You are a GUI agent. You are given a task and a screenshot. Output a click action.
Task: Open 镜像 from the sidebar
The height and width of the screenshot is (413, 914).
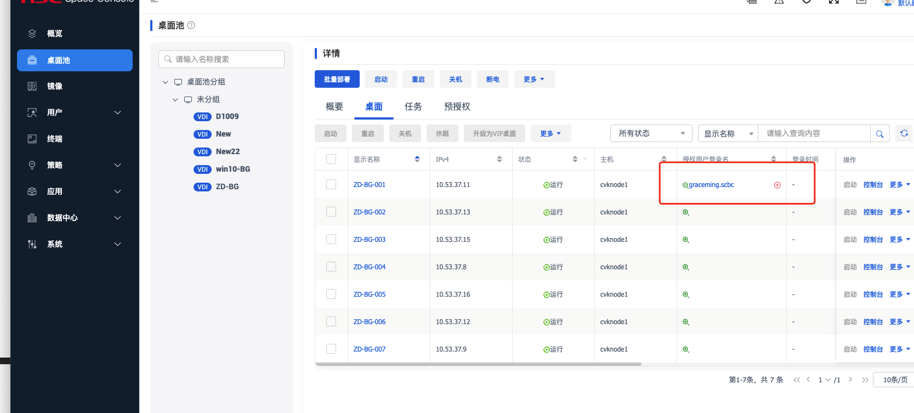tap(55, 86)
